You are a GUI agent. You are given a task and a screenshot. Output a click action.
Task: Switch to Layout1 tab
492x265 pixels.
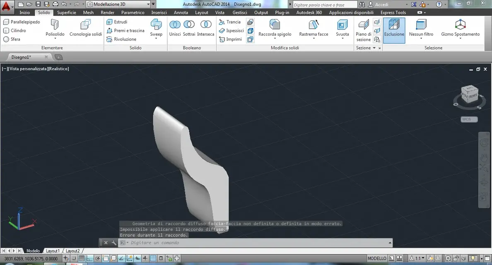pyautogui.click(x=53, y=251)
